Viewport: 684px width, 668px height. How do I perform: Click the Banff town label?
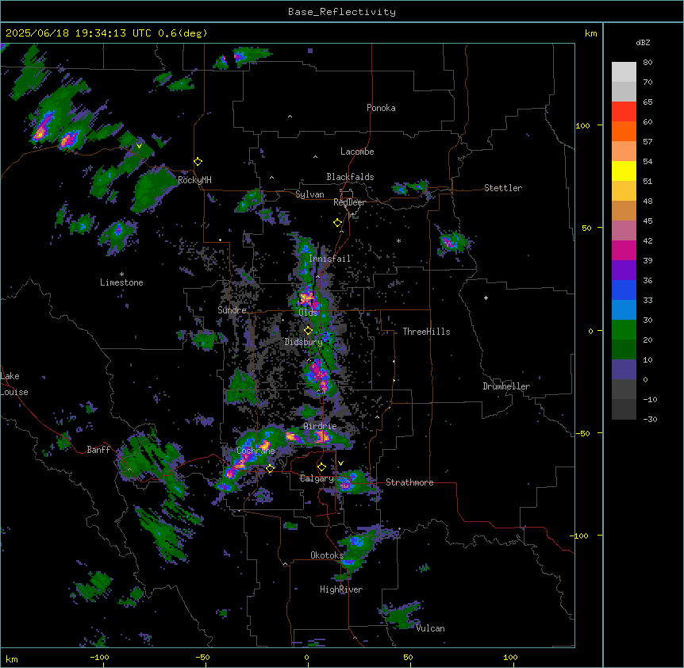(98, 450)
